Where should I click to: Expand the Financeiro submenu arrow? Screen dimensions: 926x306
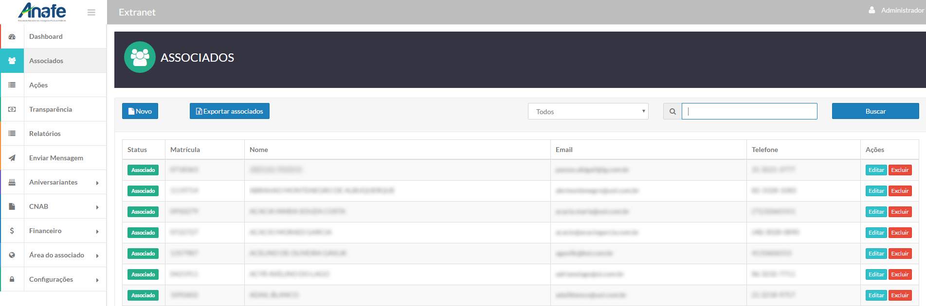pyautogui.click(x=97, y=232)
